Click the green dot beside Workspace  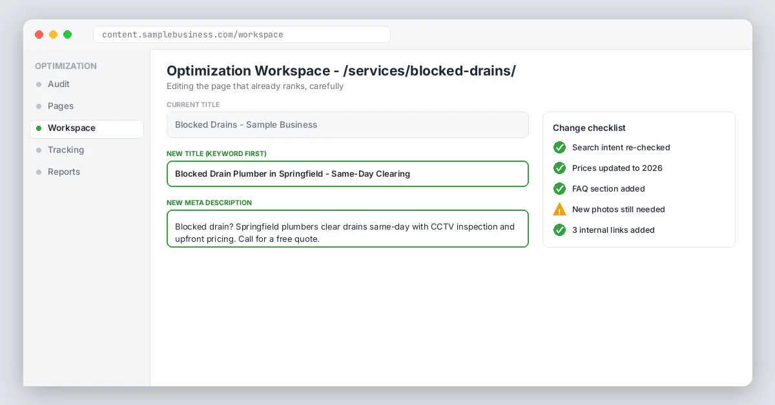click(39, 128)
